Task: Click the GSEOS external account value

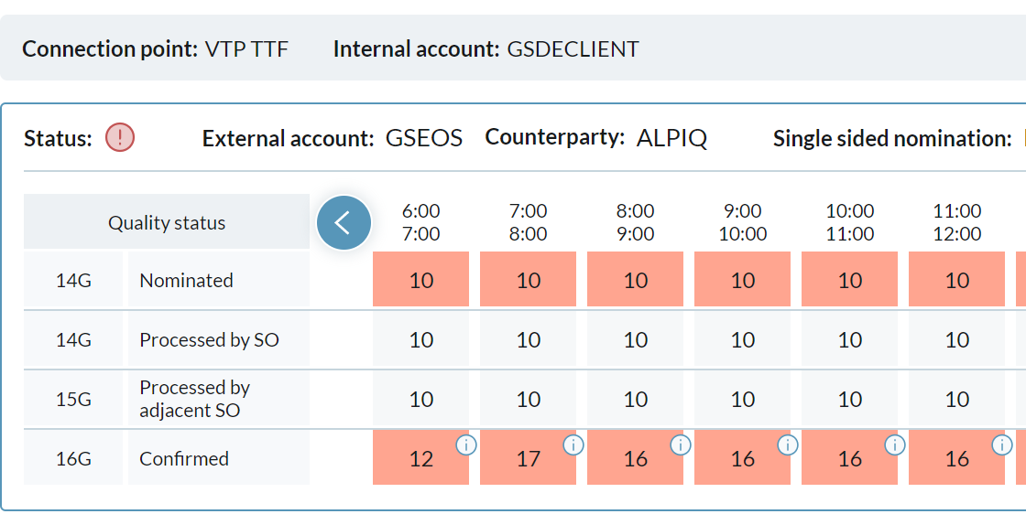Action: pos(424,138)
